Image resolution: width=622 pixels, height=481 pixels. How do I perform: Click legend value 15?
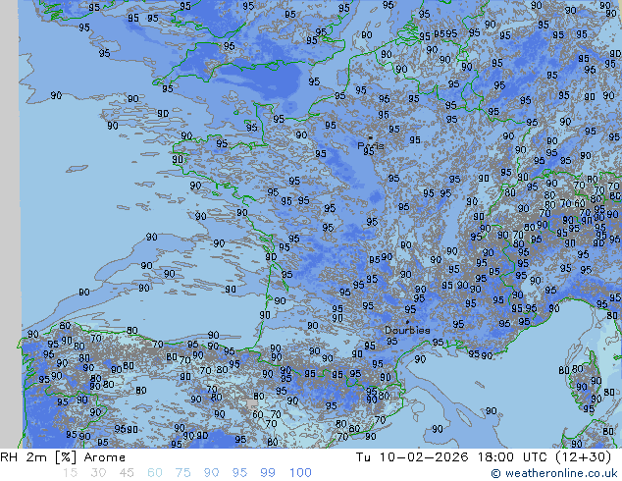point(70,473)
